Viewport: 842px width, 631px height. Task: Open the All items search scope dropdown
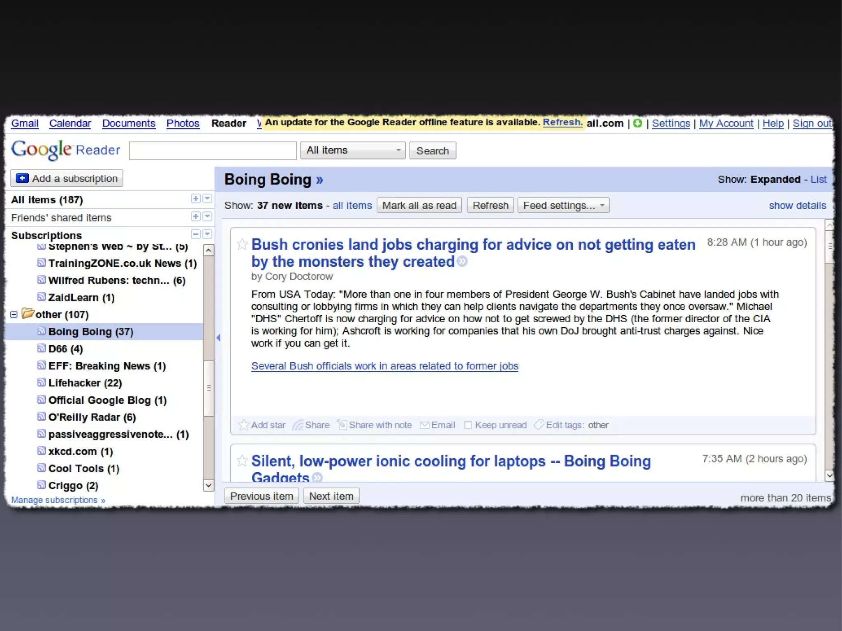[353, 150]
